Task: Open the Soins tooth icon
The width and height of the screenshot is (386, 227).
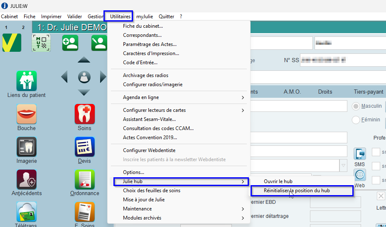Action: pos(85,114)
